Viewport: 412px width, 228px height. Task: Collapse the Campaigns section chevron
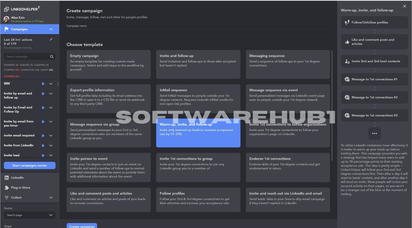click(51, 29)
